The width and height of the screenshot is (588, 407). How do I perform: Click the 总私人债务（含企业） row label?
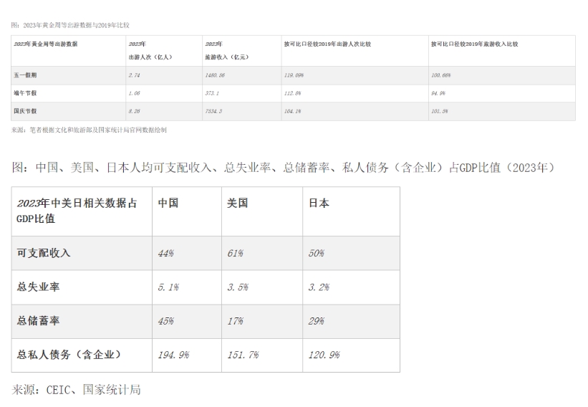[x=69, y=355]
